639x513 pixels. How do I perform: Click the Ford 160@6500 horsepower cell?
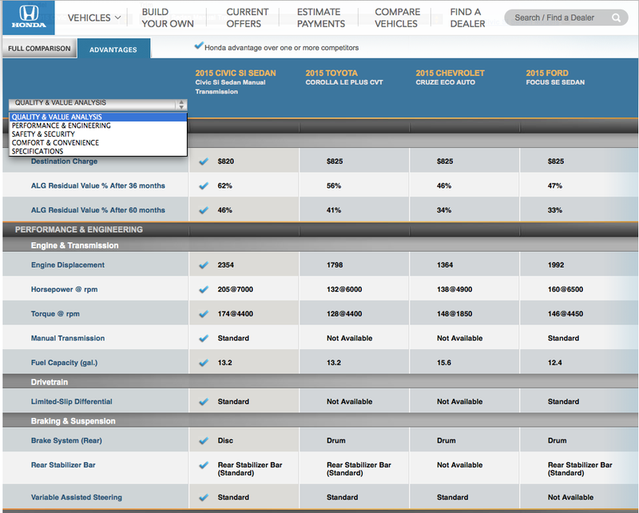pos(565,289)
